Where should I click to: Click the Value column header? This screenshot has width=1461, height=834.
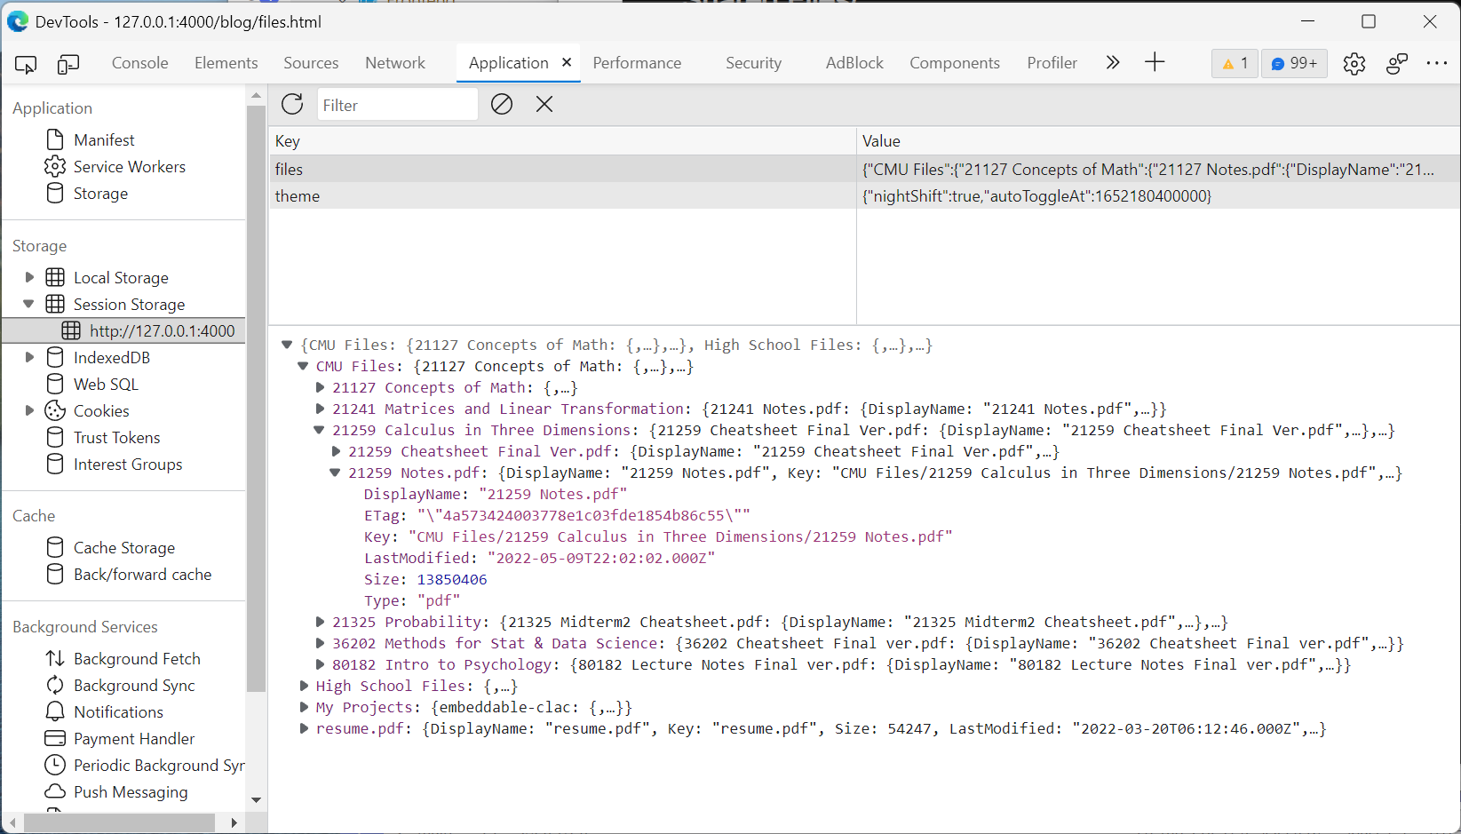pos(1158,141)
